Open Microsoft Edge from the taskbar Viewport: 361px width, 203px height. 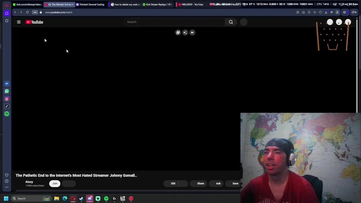pyautogui.click(x=65, y=198)
